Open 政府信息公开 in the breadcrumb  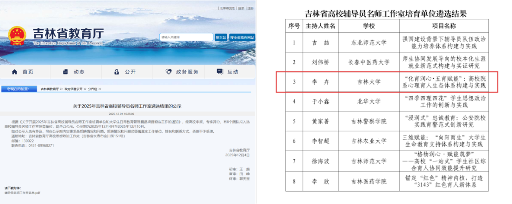[x=73, y=89]
